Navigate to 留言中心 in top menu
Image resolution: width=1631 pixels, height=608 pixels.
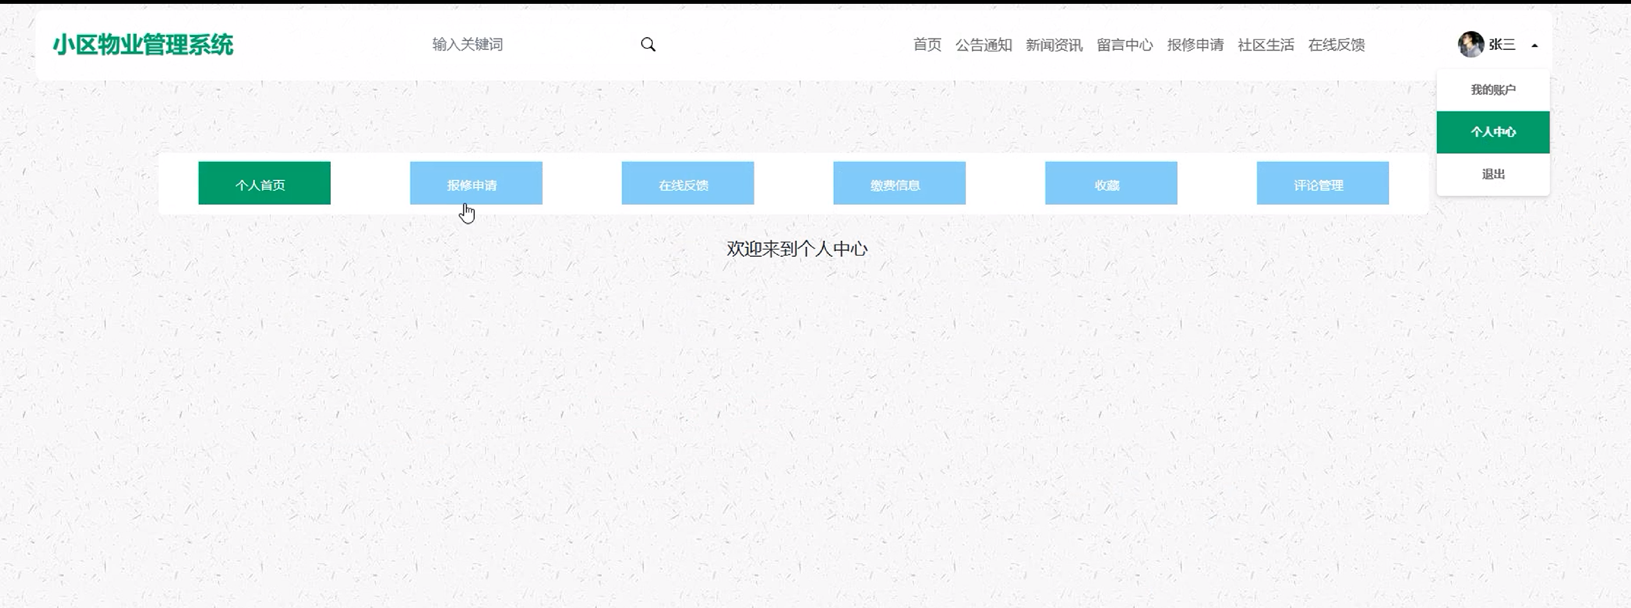click(x=1124, y=45)
